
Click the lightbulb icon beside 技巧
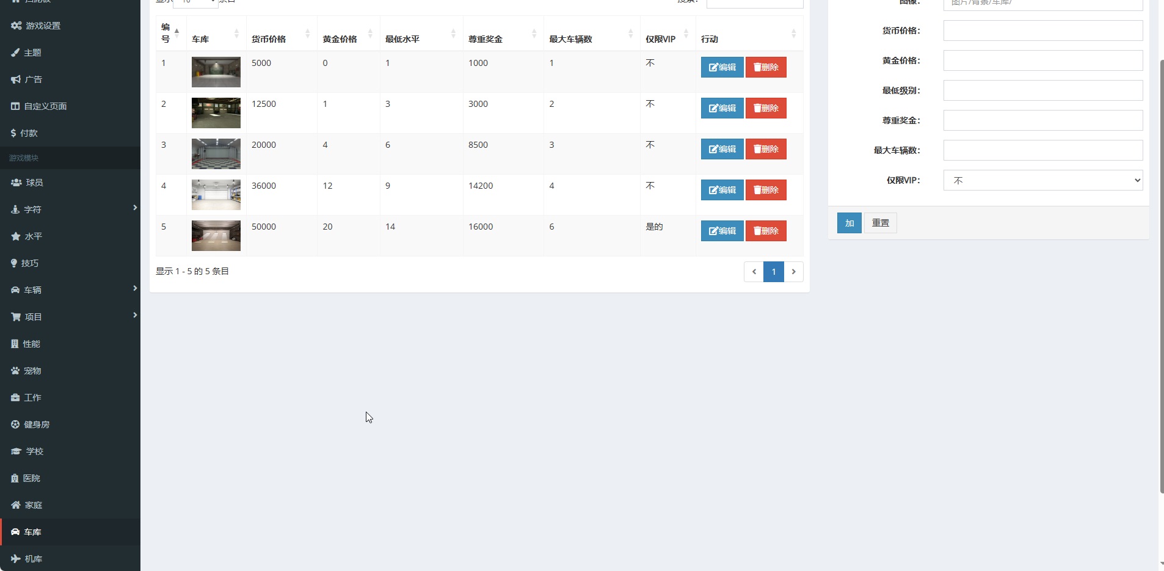[x=14, y=263]
